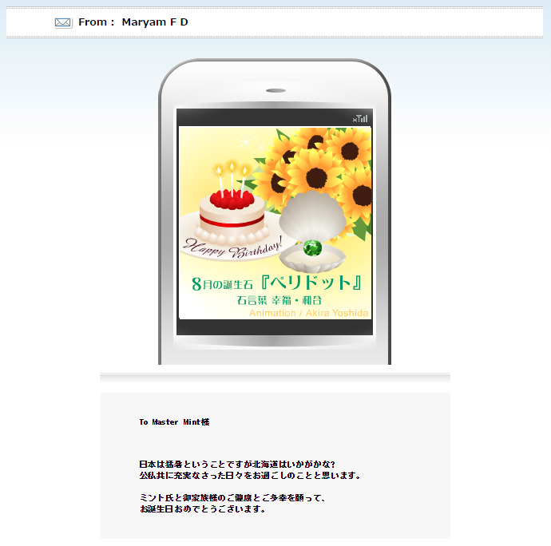Click the envelope icon beside From
The height and width of the screenshot is (546, 551).
coord(63,22)
